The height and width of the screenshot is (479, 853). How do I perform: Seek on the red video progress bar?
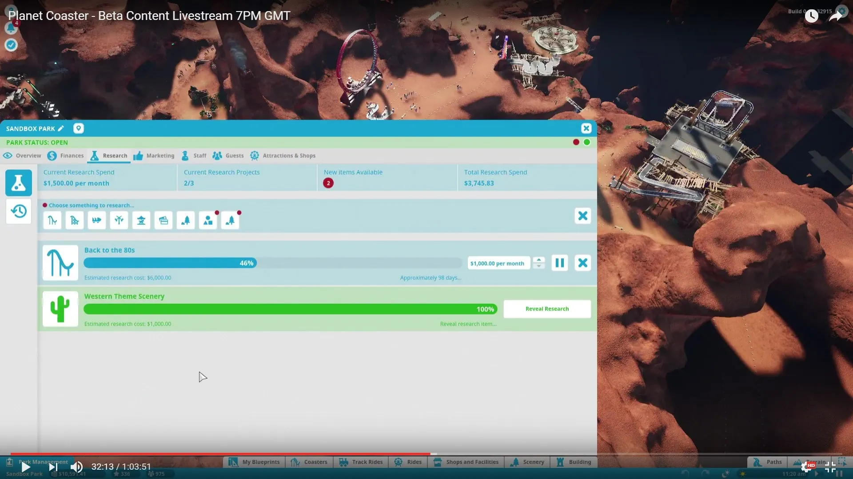pos(222,454)
